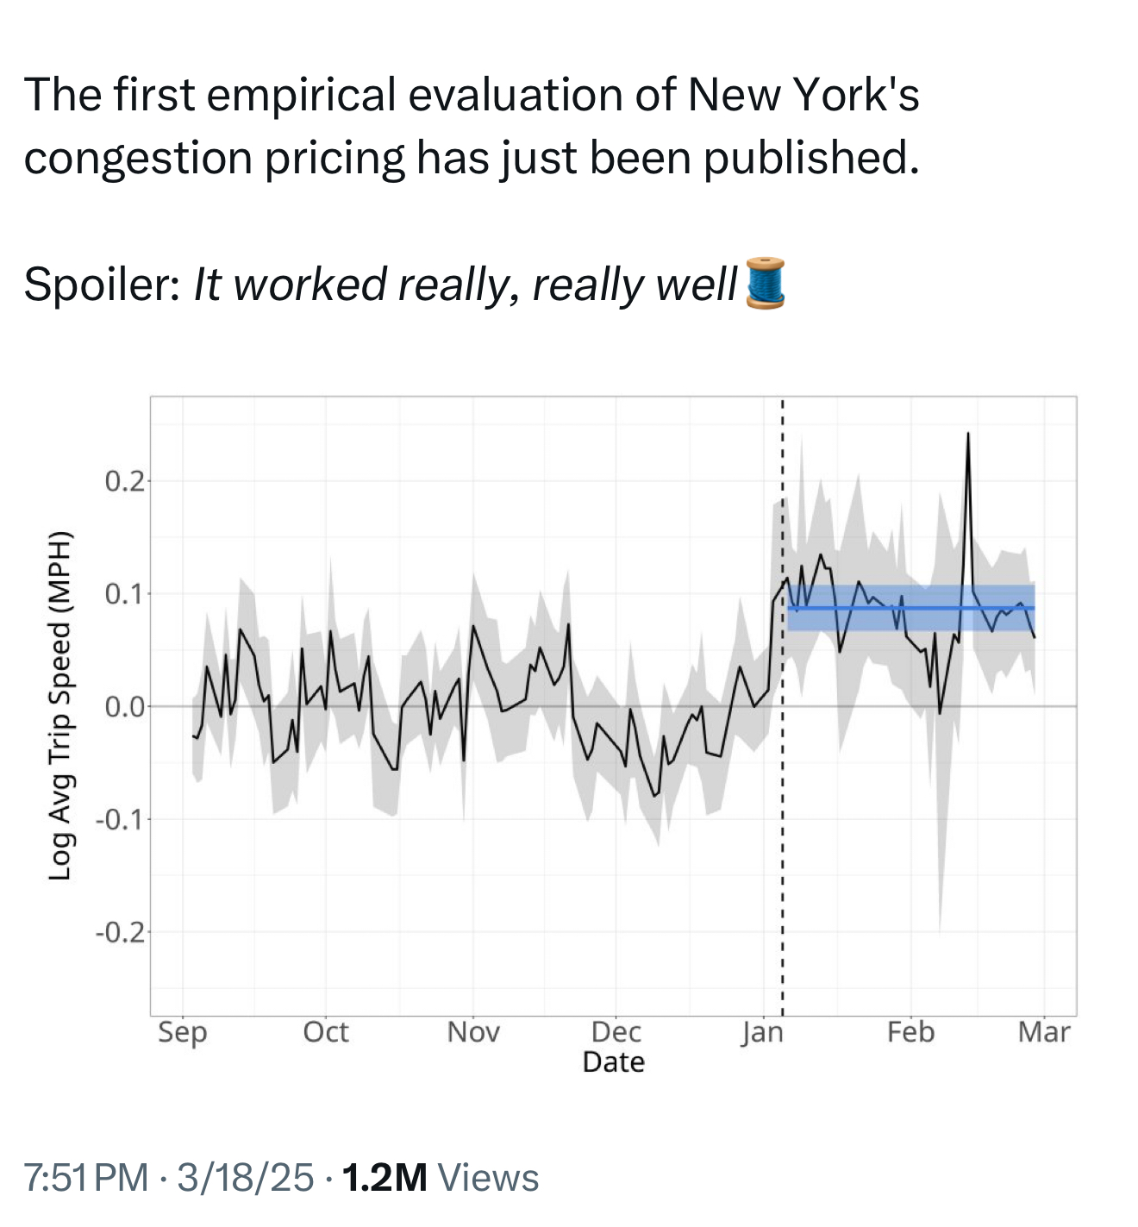Image resolution: width=1138 pixels, height=1227 pixels.
Task: Click the 'Log Avg Trip Speed (MPH)' axis title
Action: [x=59, y=706]
